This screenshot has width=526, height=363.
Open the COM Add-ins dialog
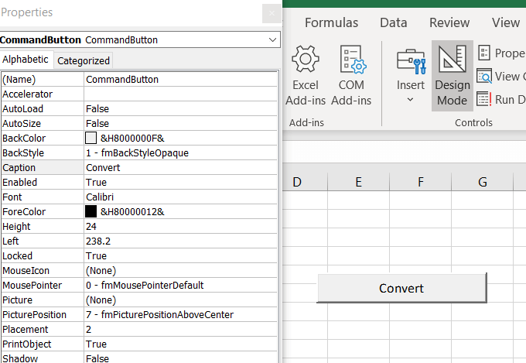[x=351, y=60]
